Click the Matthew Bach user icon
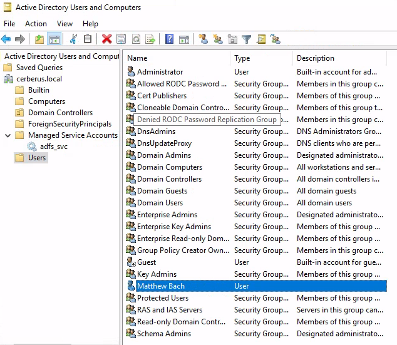 pyautogui.click(x=131, y=286)
